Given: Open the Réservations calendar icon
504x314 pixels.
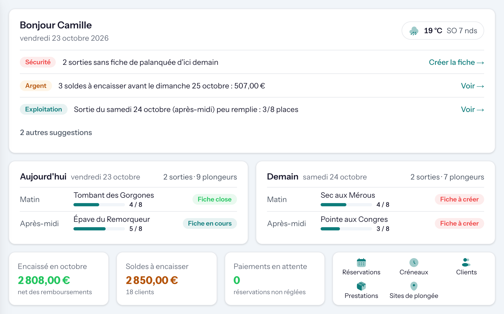Looking at the screenshot, I should pos(361,263).
